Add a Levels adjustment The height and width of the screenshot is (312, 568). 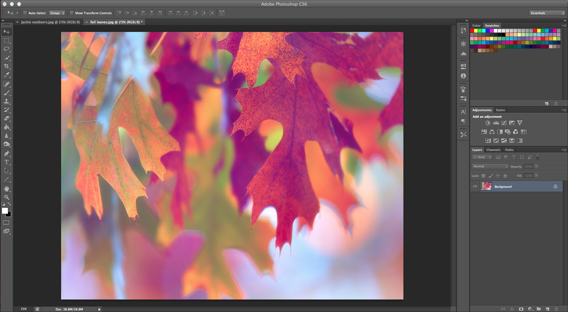click(x=496, y=123)
